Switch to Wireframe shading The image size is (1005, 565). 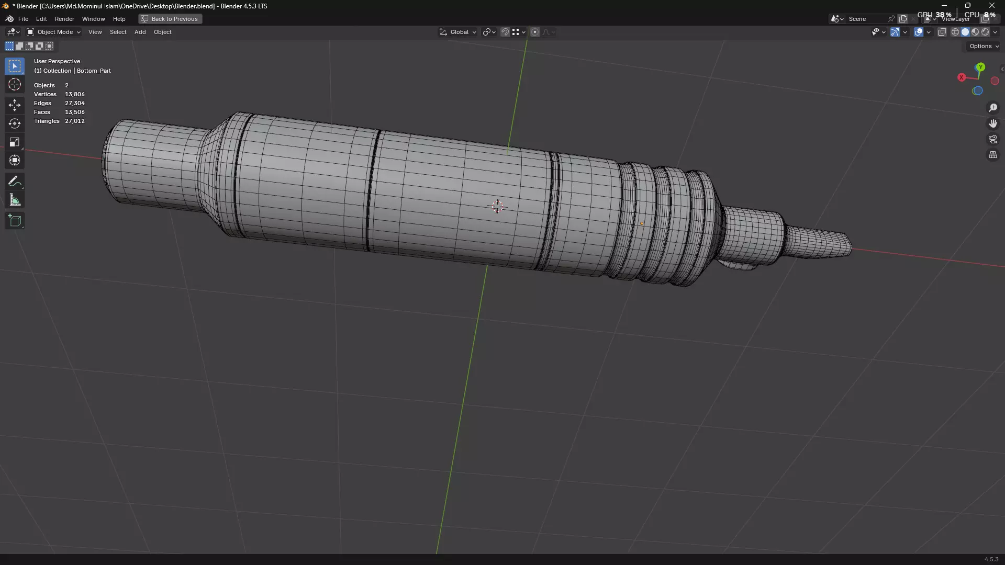955,32
